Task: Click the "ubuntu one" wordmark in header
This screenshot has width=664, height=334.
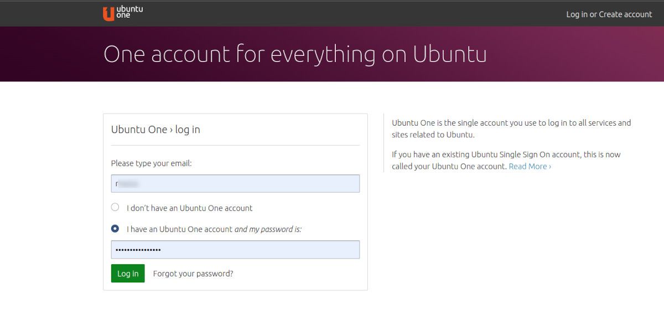Action: tap(130, 12)
